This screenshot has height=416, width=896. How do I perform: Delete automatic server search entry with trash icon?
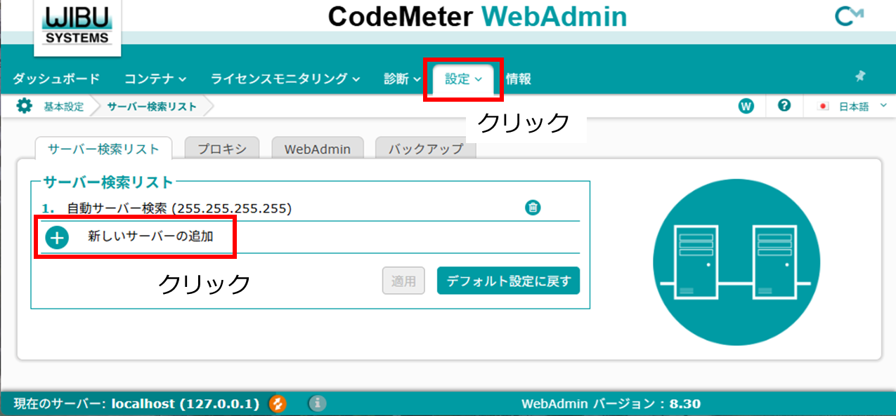(x=533, y=208)
